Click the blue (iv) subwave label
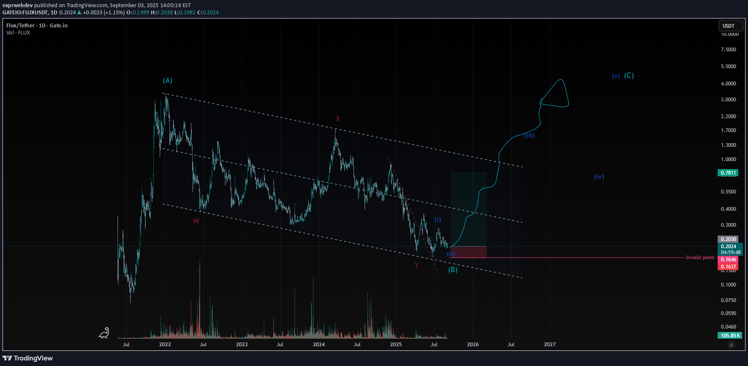Image resolution: width=748 pixels, height=366 pixels. pyautogui.click(x=599, y=176)
